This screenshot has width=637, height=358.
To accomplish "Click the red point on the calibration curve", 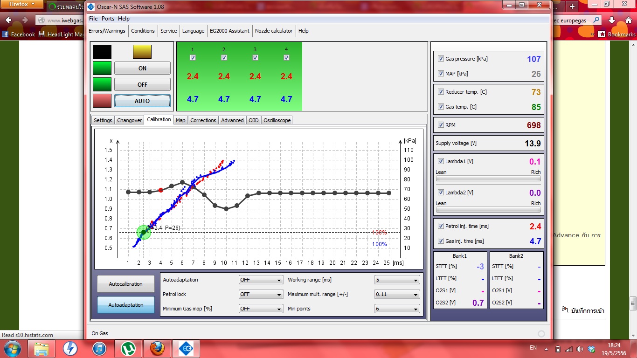I will 161,190.
